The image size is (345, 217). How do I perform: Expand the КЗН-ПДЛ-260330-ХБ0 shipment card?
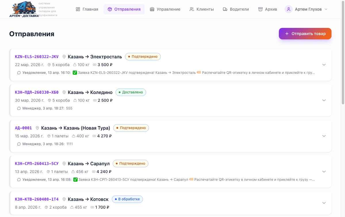pyautogui.click(x=324, y=100)
